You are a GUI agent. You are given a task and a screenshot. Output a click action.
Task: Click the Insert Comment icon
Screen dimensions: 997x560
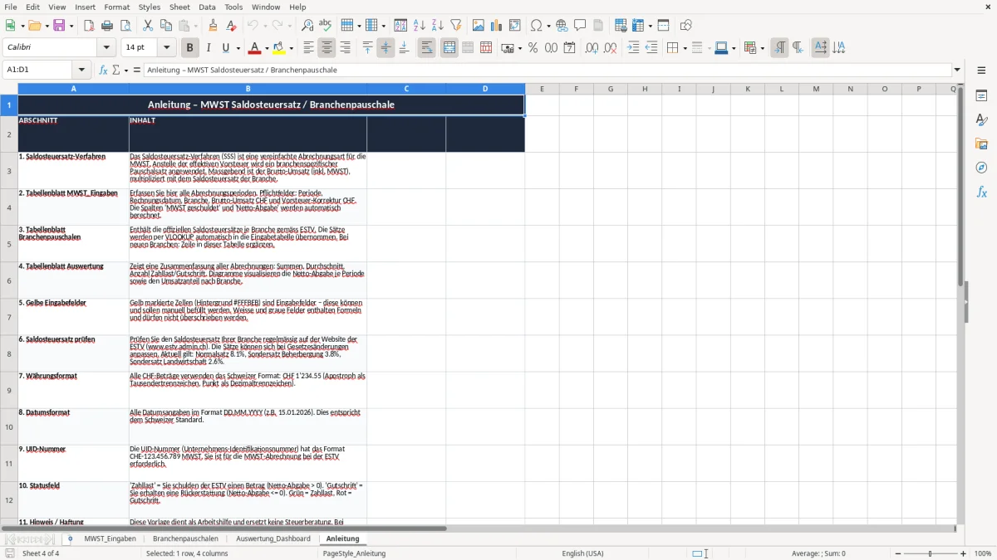580,26
